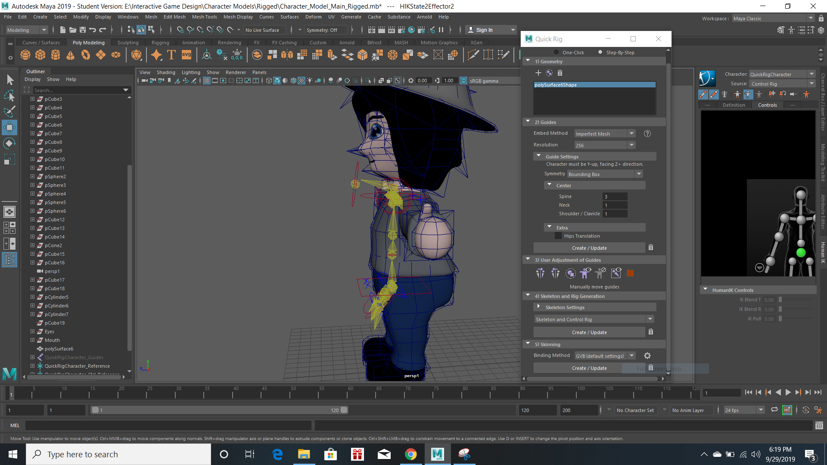Image resolution: width=827 pixels, height=465 pixels.
Task: Import SVG using the shelf icon
Action: pos(187,55)
